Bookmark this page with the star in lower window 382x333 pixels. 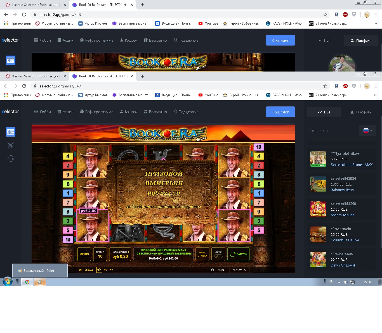point(325,86)
